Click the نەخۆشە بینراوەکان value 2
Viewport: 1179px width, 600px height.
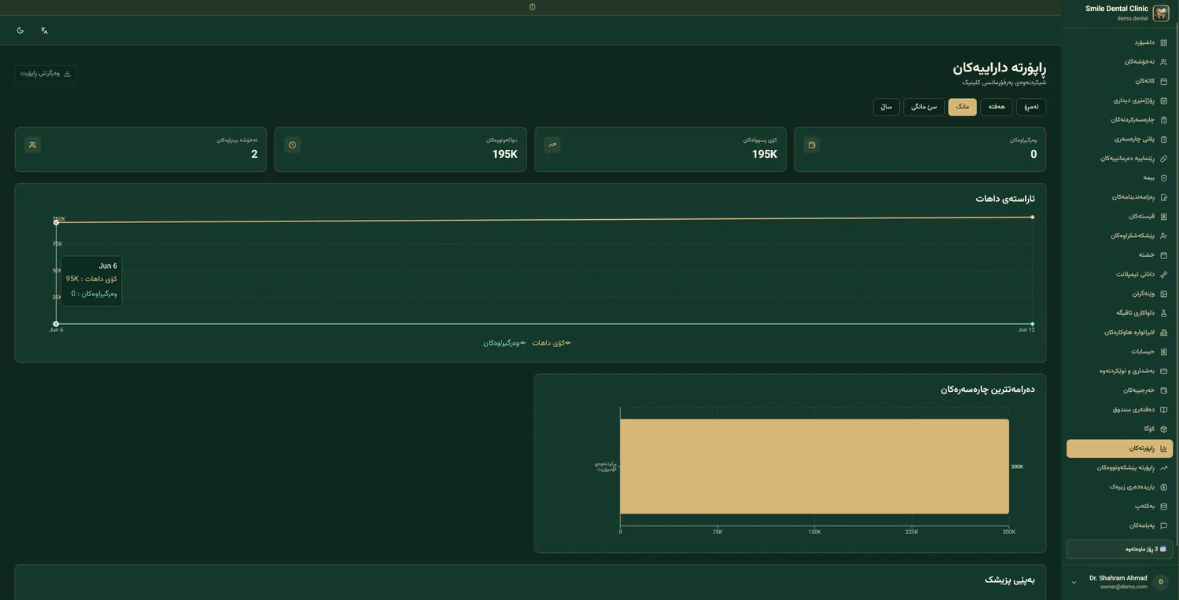pyautogui.click(x=254, y=155)
